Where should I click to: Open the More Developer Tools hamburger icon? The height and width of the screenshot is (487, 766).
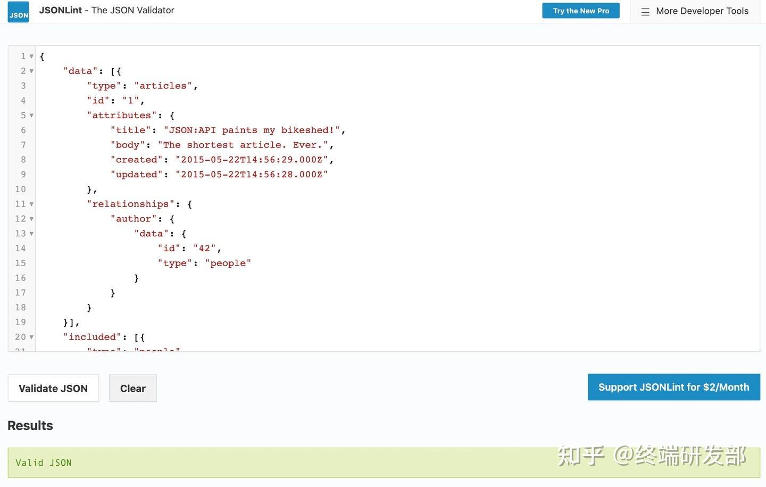pyautogui.click(x=645, y=11)
